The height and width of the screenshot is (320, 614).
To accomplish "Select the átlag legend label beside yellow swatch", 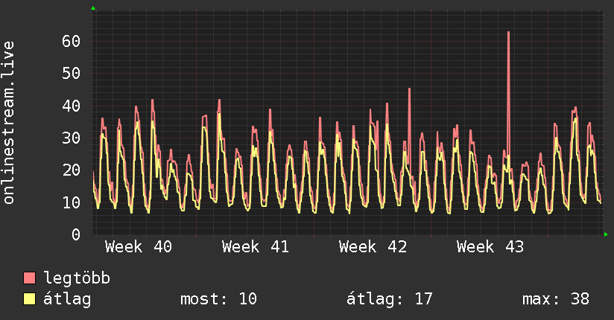I will coord(67,299).
